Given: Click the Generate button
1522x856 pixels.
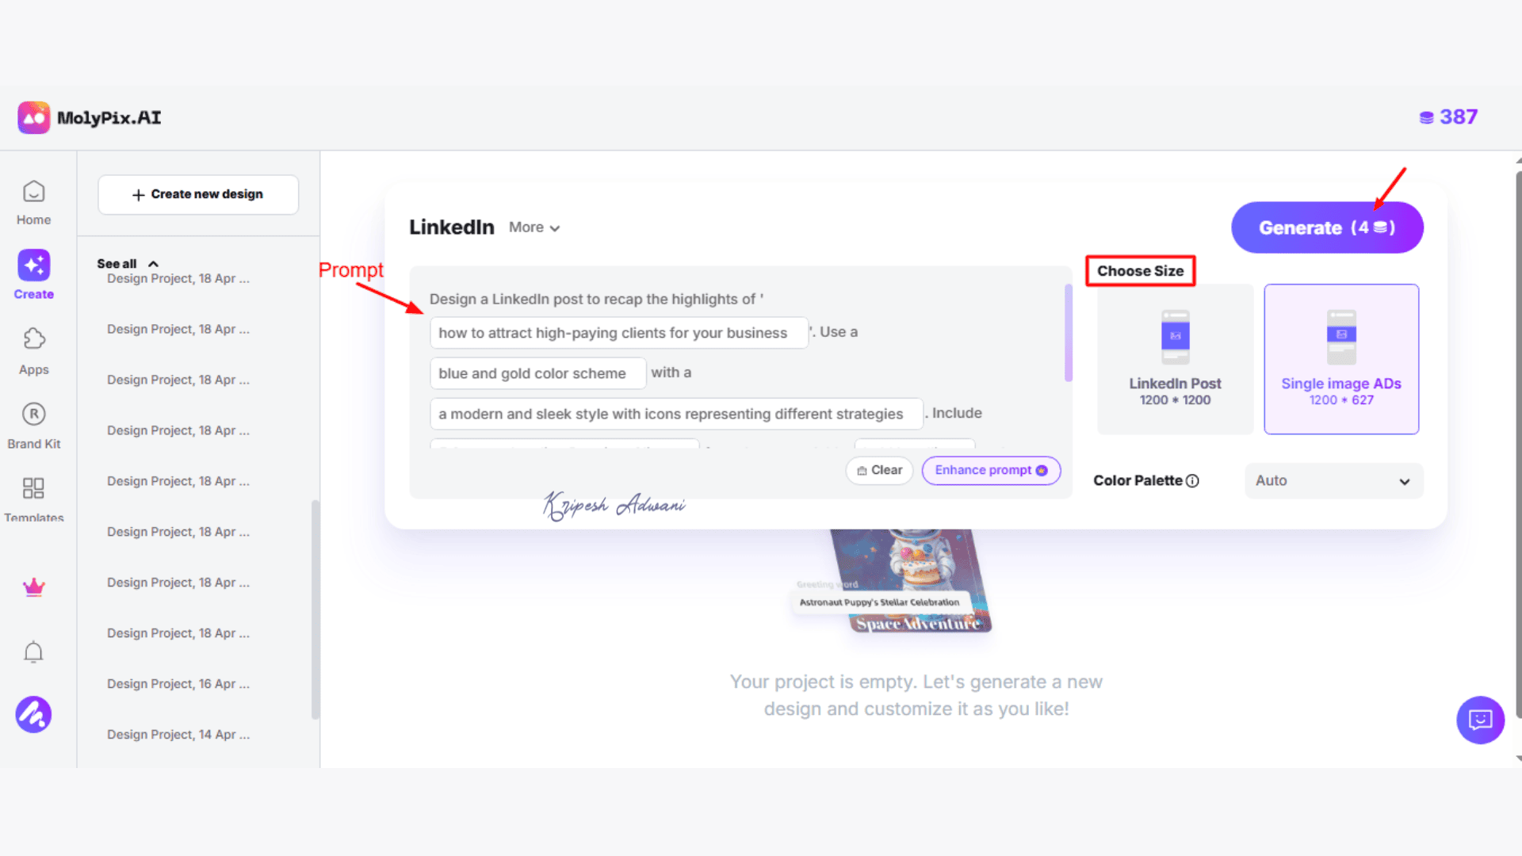Looking at the screenshot, I should tap(1327, 227).
